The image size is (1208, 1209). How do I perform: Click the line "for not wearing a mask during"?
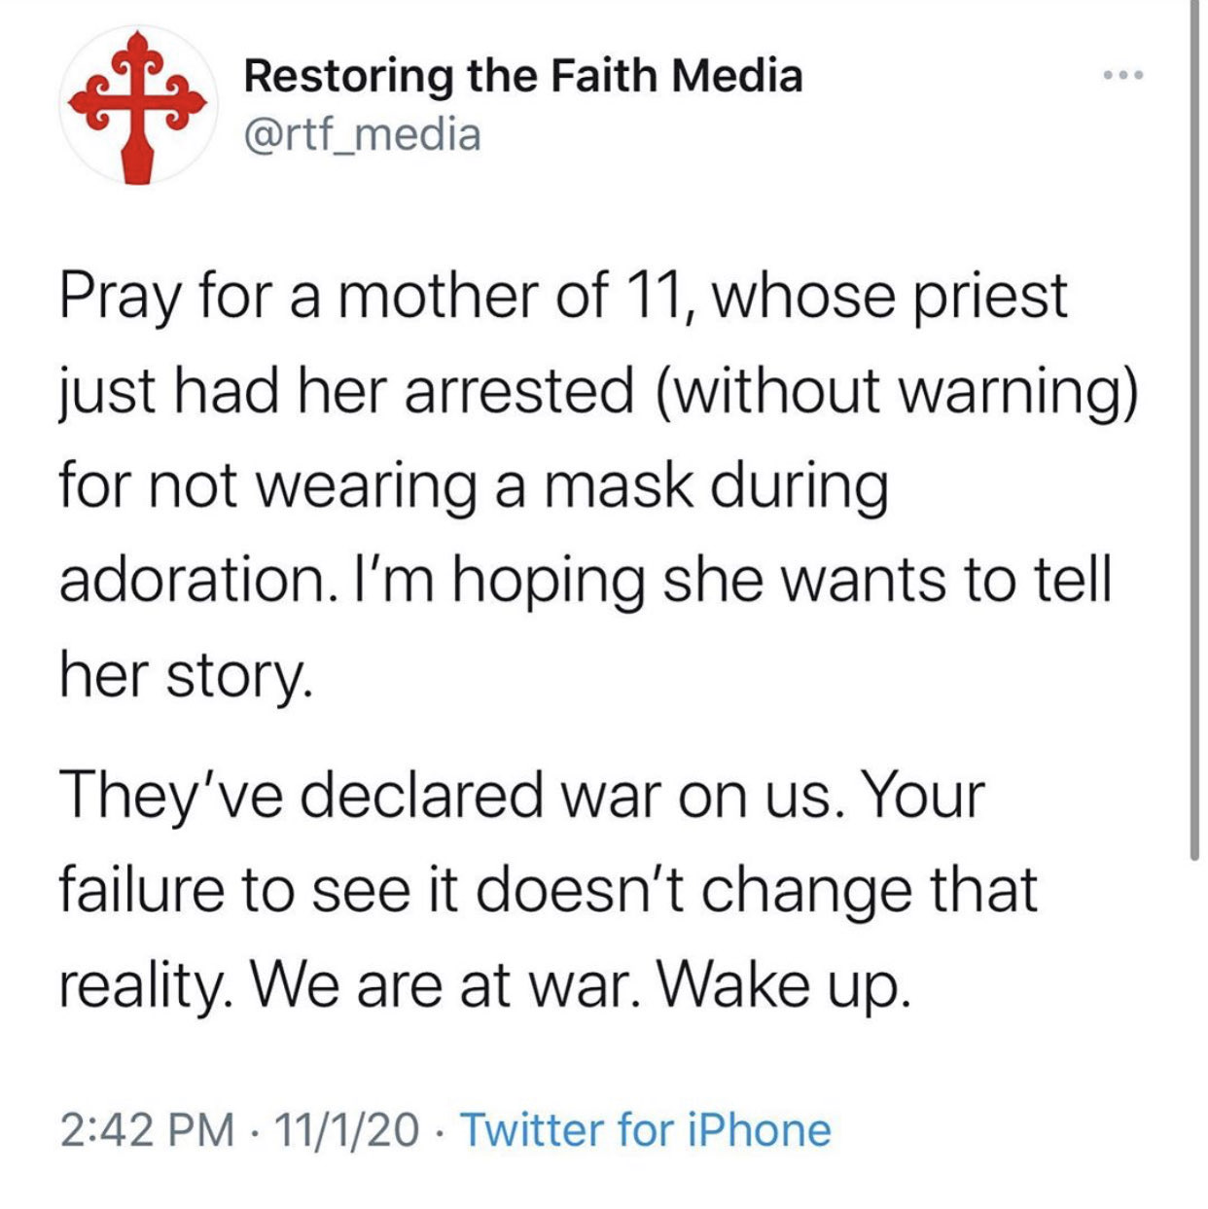pos(474,486)
